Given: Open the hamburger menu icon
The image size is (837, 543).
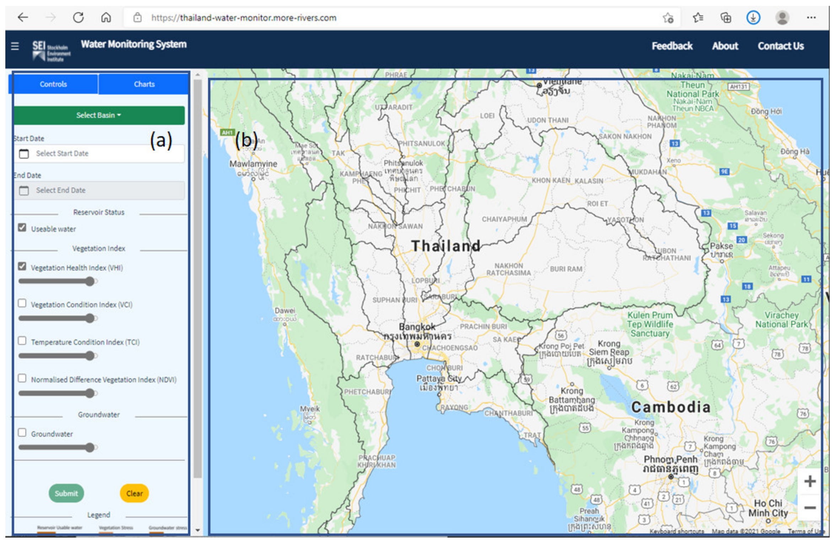Looking at the screenshot, I should (x=15, y=46).
